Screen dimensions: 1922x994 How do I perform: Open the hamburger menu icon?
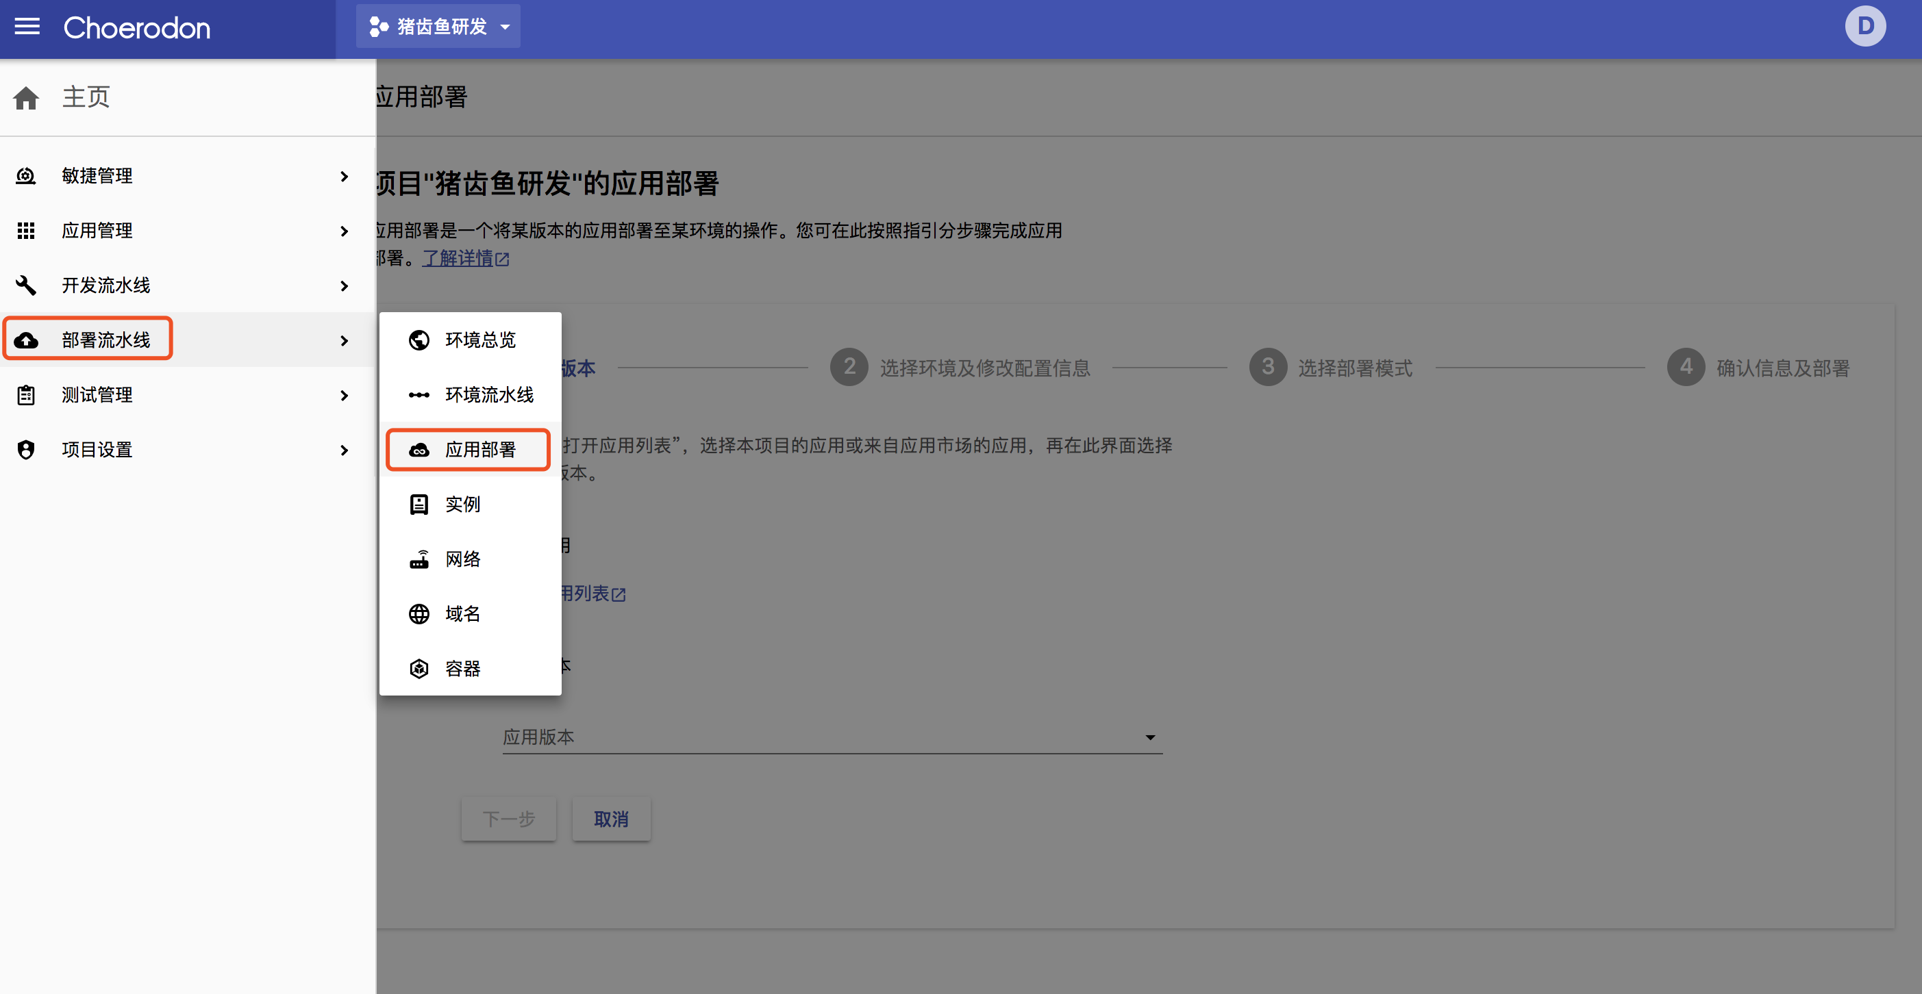click(x=27, y=27)
